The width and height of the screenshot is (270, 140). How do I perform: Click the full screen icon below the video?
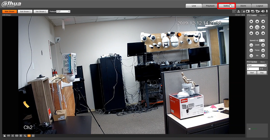12,136
